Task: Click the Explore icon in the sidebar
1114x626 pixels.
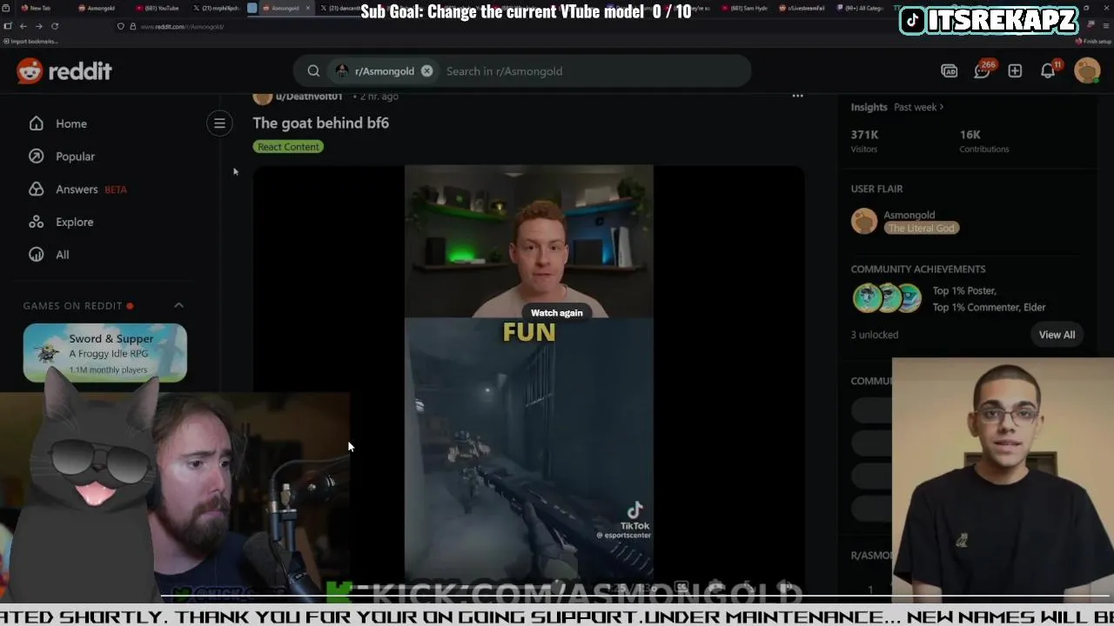Action: click(x=36, y=222)
